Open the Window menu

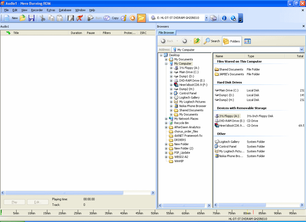80,10
